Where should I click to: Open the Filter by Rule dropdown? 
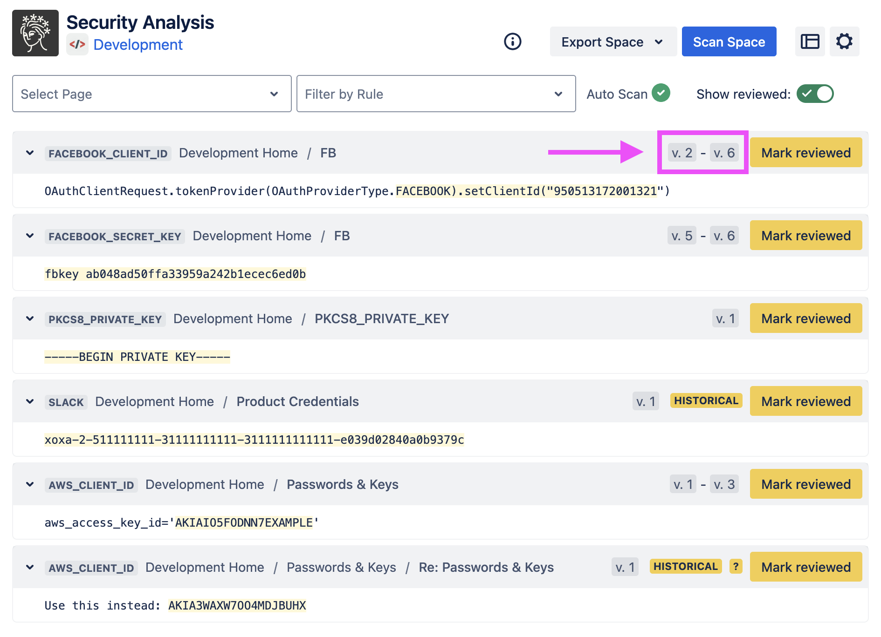[x=436, y=94]
